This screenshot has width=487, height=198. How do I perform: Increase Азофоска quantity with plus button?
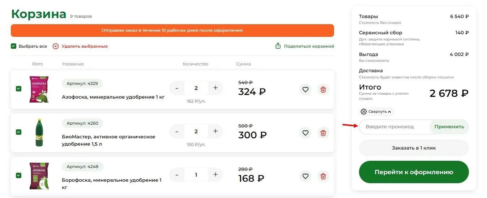tap(215, 88)
